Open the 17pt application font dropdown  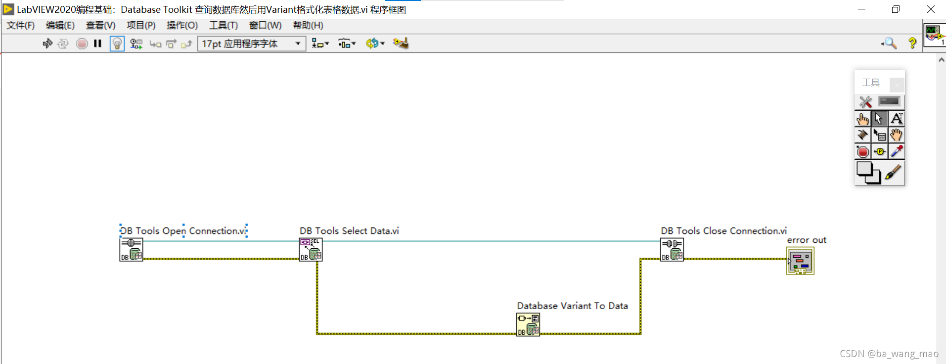[x=252, y=44]
